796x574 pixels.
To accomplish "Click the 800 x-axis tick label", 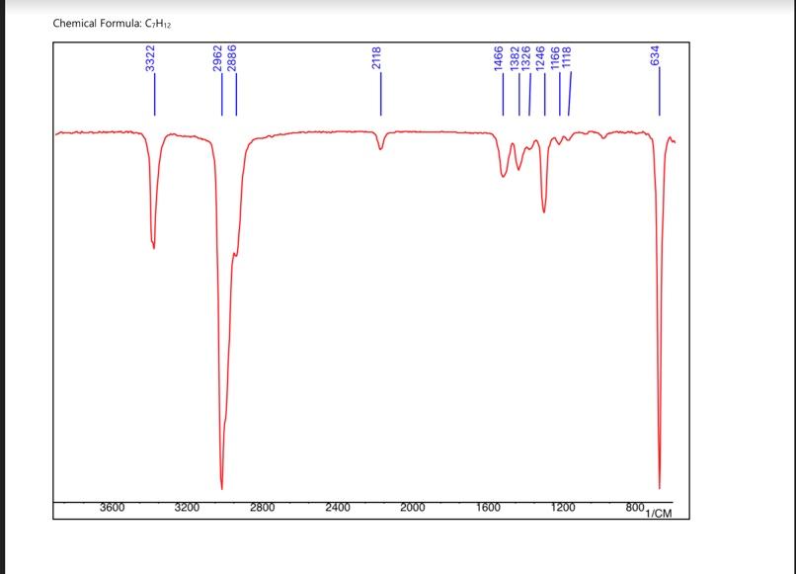I will point(635,507).
